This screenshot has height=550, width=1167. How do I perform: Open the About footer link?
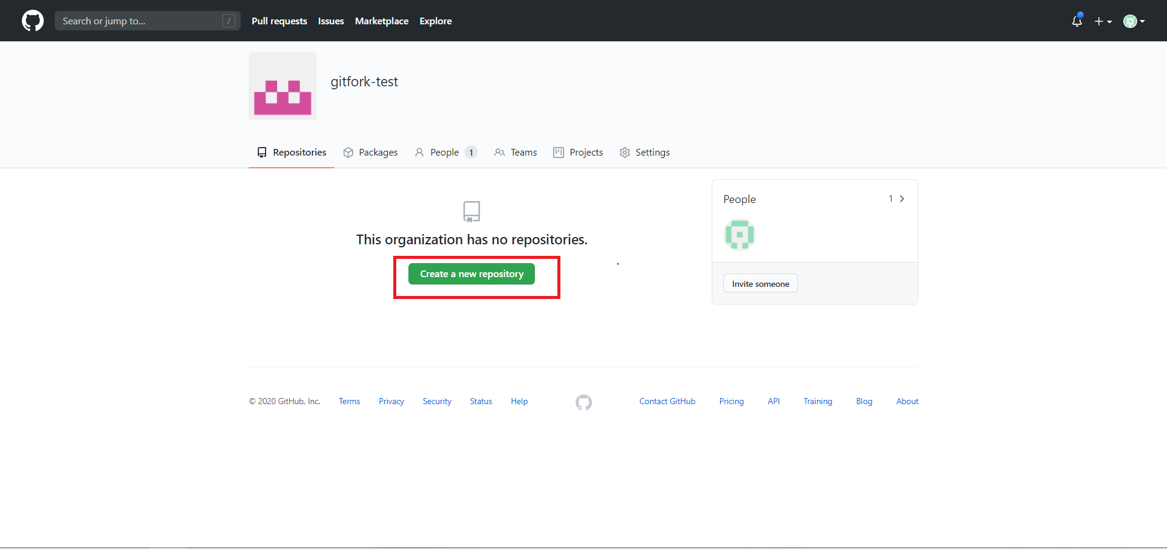point(907,402)
